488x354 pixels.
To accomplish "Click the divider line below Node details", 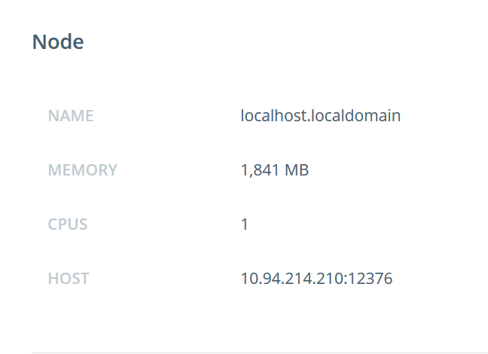I will [x=260, y=352].
